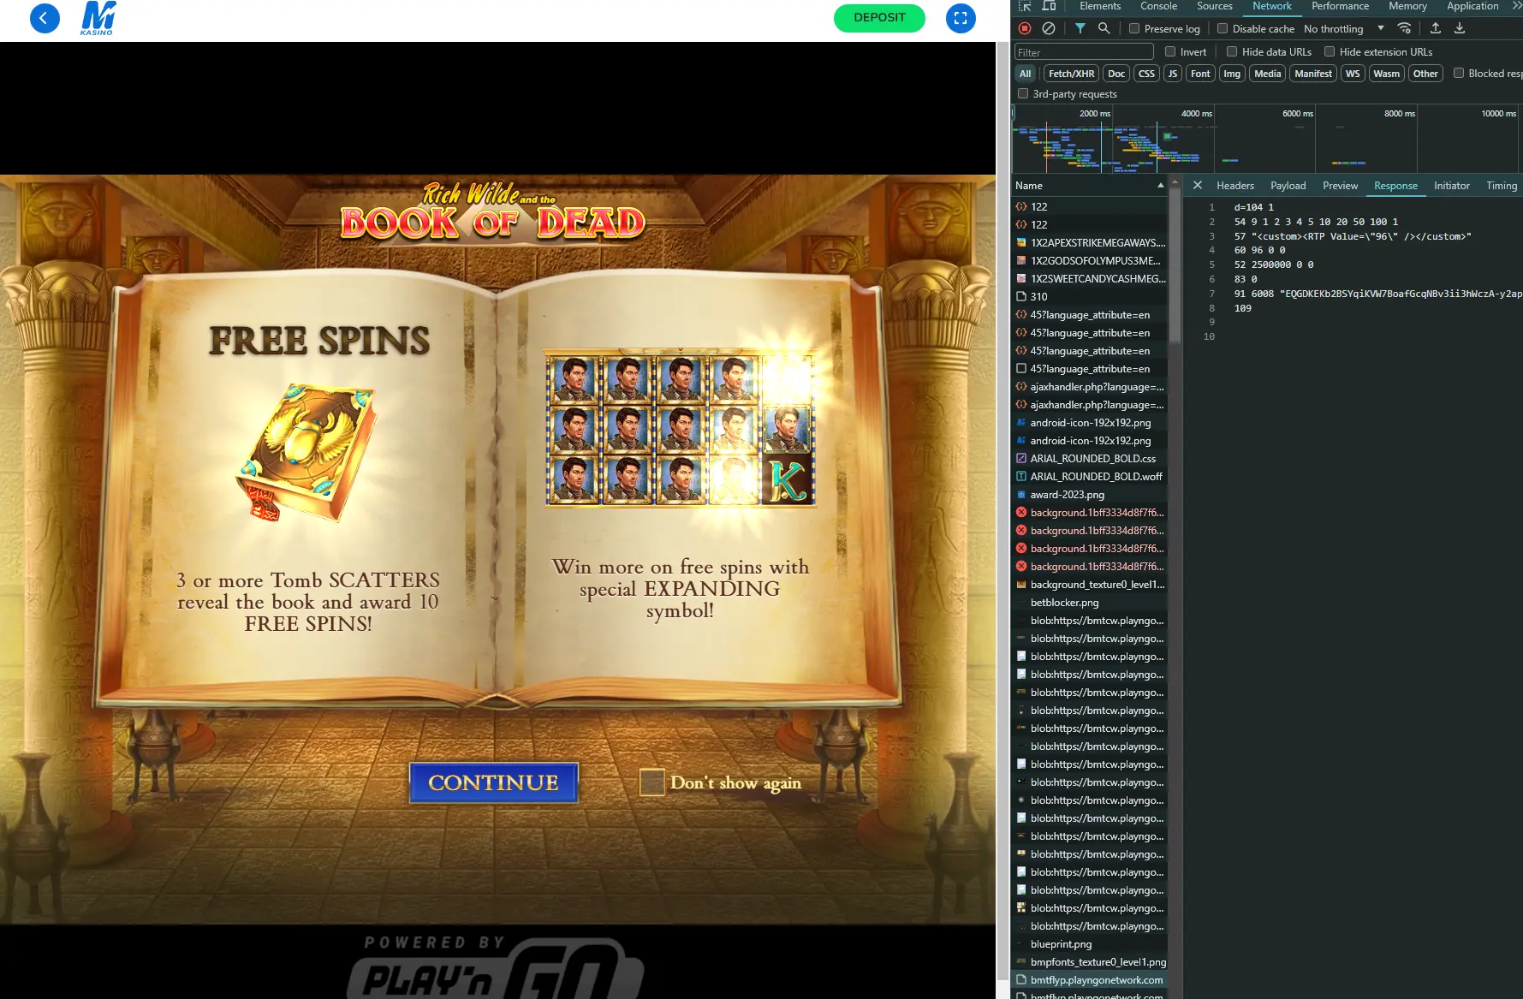Filter by Doc requests
The width and height of the screenshot is (1523, 999).
click(x=1116, y=73)
